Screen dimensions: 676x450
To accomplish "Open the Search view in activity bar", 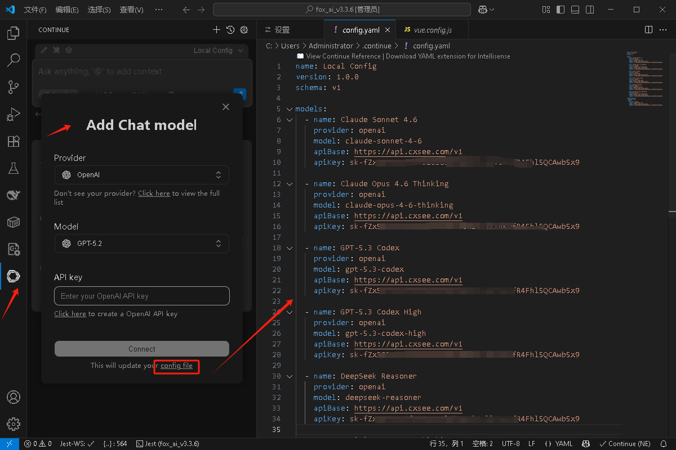I will (13, 60).
